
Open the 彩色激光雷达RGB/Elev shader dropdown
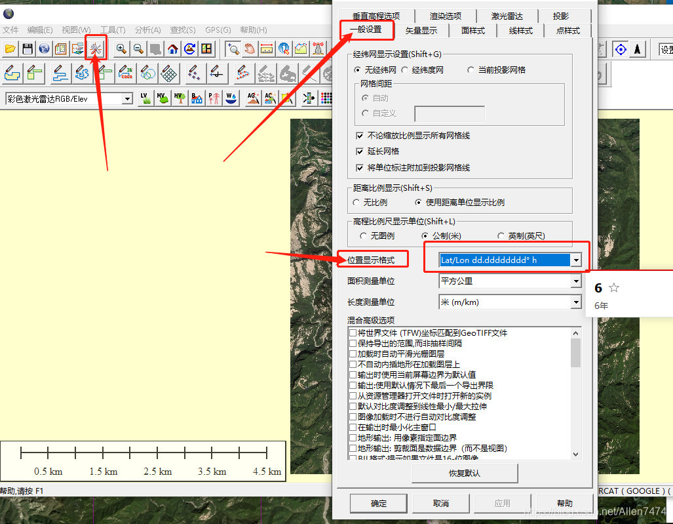[x=127, y=99]
